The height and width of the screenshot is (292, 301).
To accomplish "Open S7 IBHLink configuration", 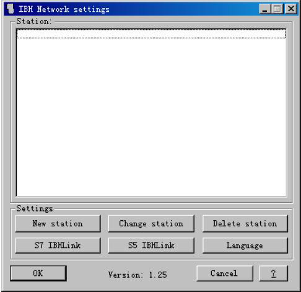I will coord(58,246).
